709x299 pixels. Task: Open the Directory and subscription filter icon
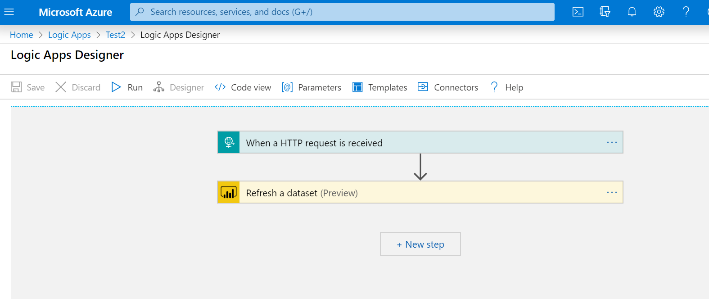605,12
